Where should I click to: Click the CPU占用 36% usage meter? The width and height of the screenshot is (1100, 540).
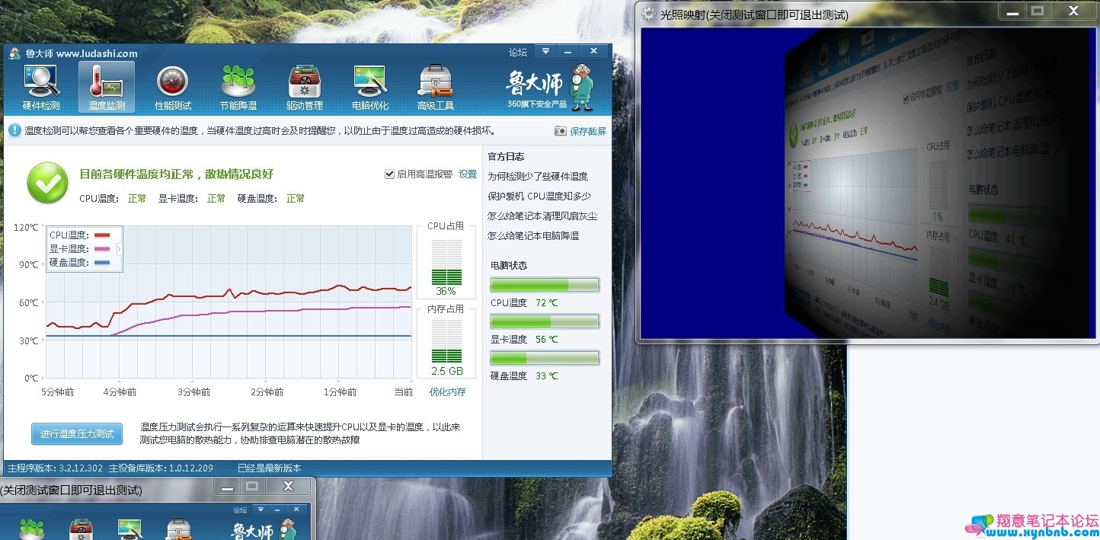coord(446,262)
